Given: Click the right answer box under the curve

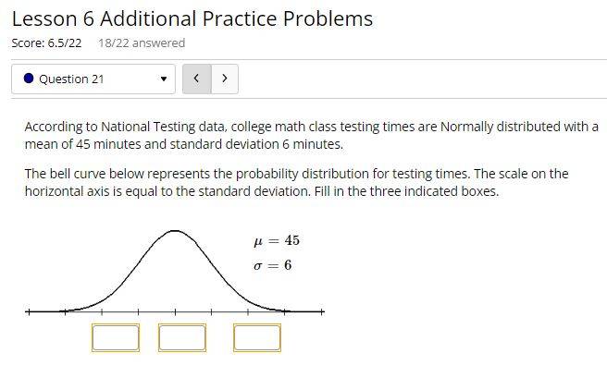Looking at the screenshot, I should click(257, 338).
